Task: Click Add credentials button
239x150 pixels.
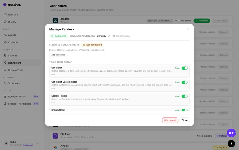Action: (58, 55)
